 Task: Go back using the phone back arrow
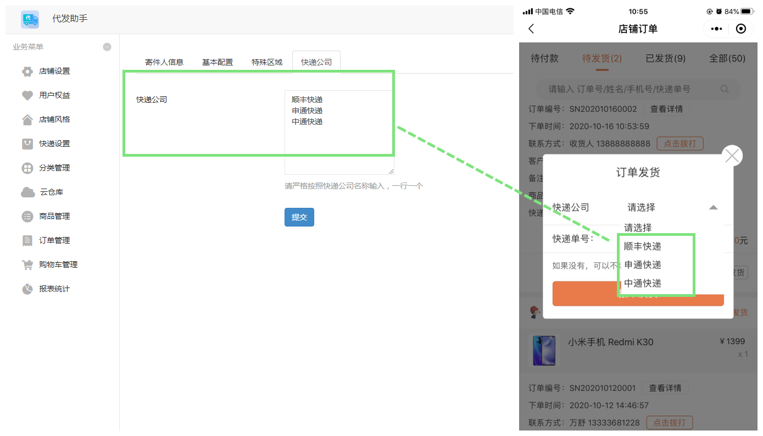531,29
